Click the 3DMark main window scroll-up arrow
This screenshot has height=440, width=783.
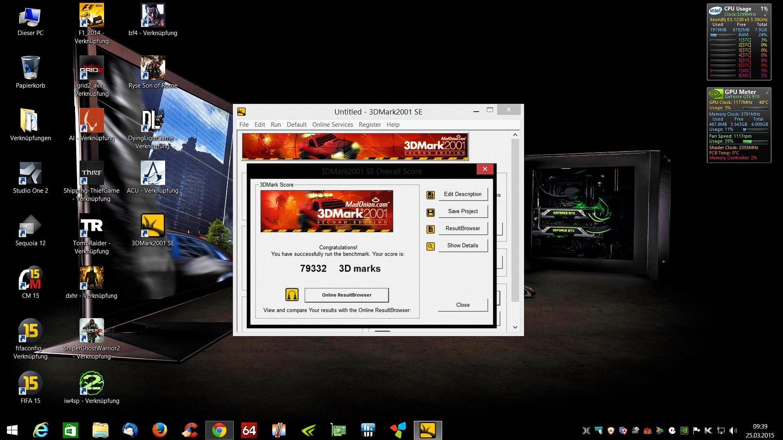(515, 135)
